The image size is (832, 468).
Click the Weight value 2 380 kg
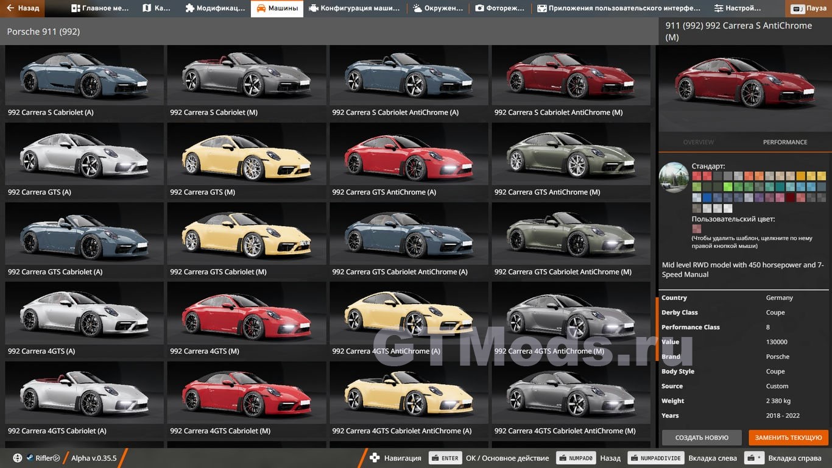(778, 401)
